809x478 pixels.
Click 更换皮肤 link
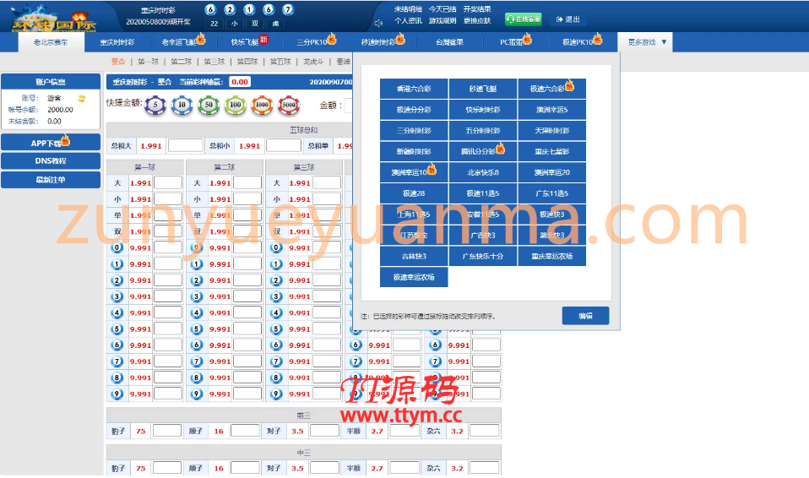(477, 20)
